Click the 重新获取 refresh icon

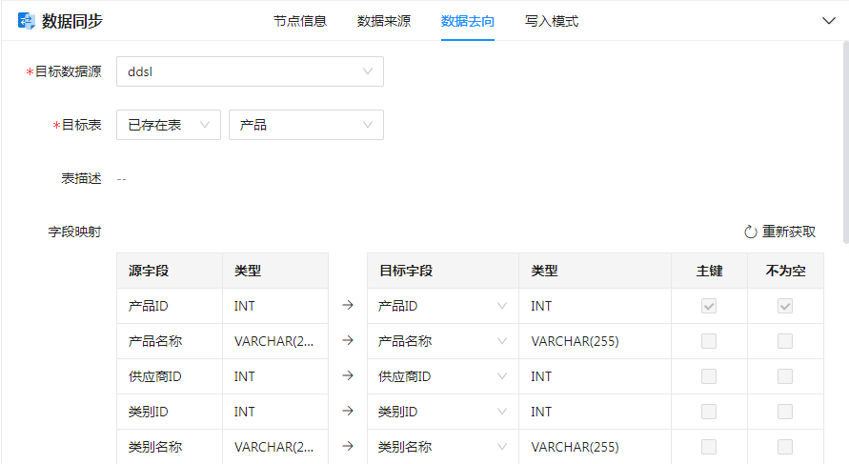pos(750,232)
